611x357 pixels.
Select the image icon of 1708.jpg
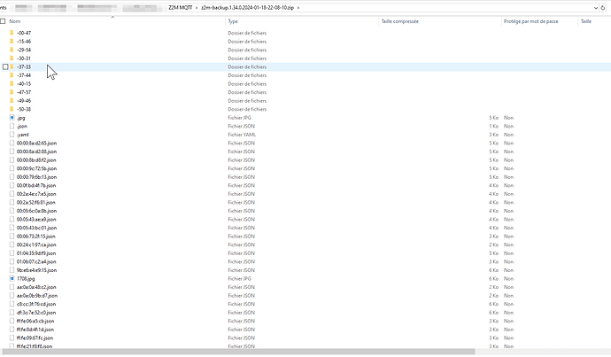(x=12, y=279)
